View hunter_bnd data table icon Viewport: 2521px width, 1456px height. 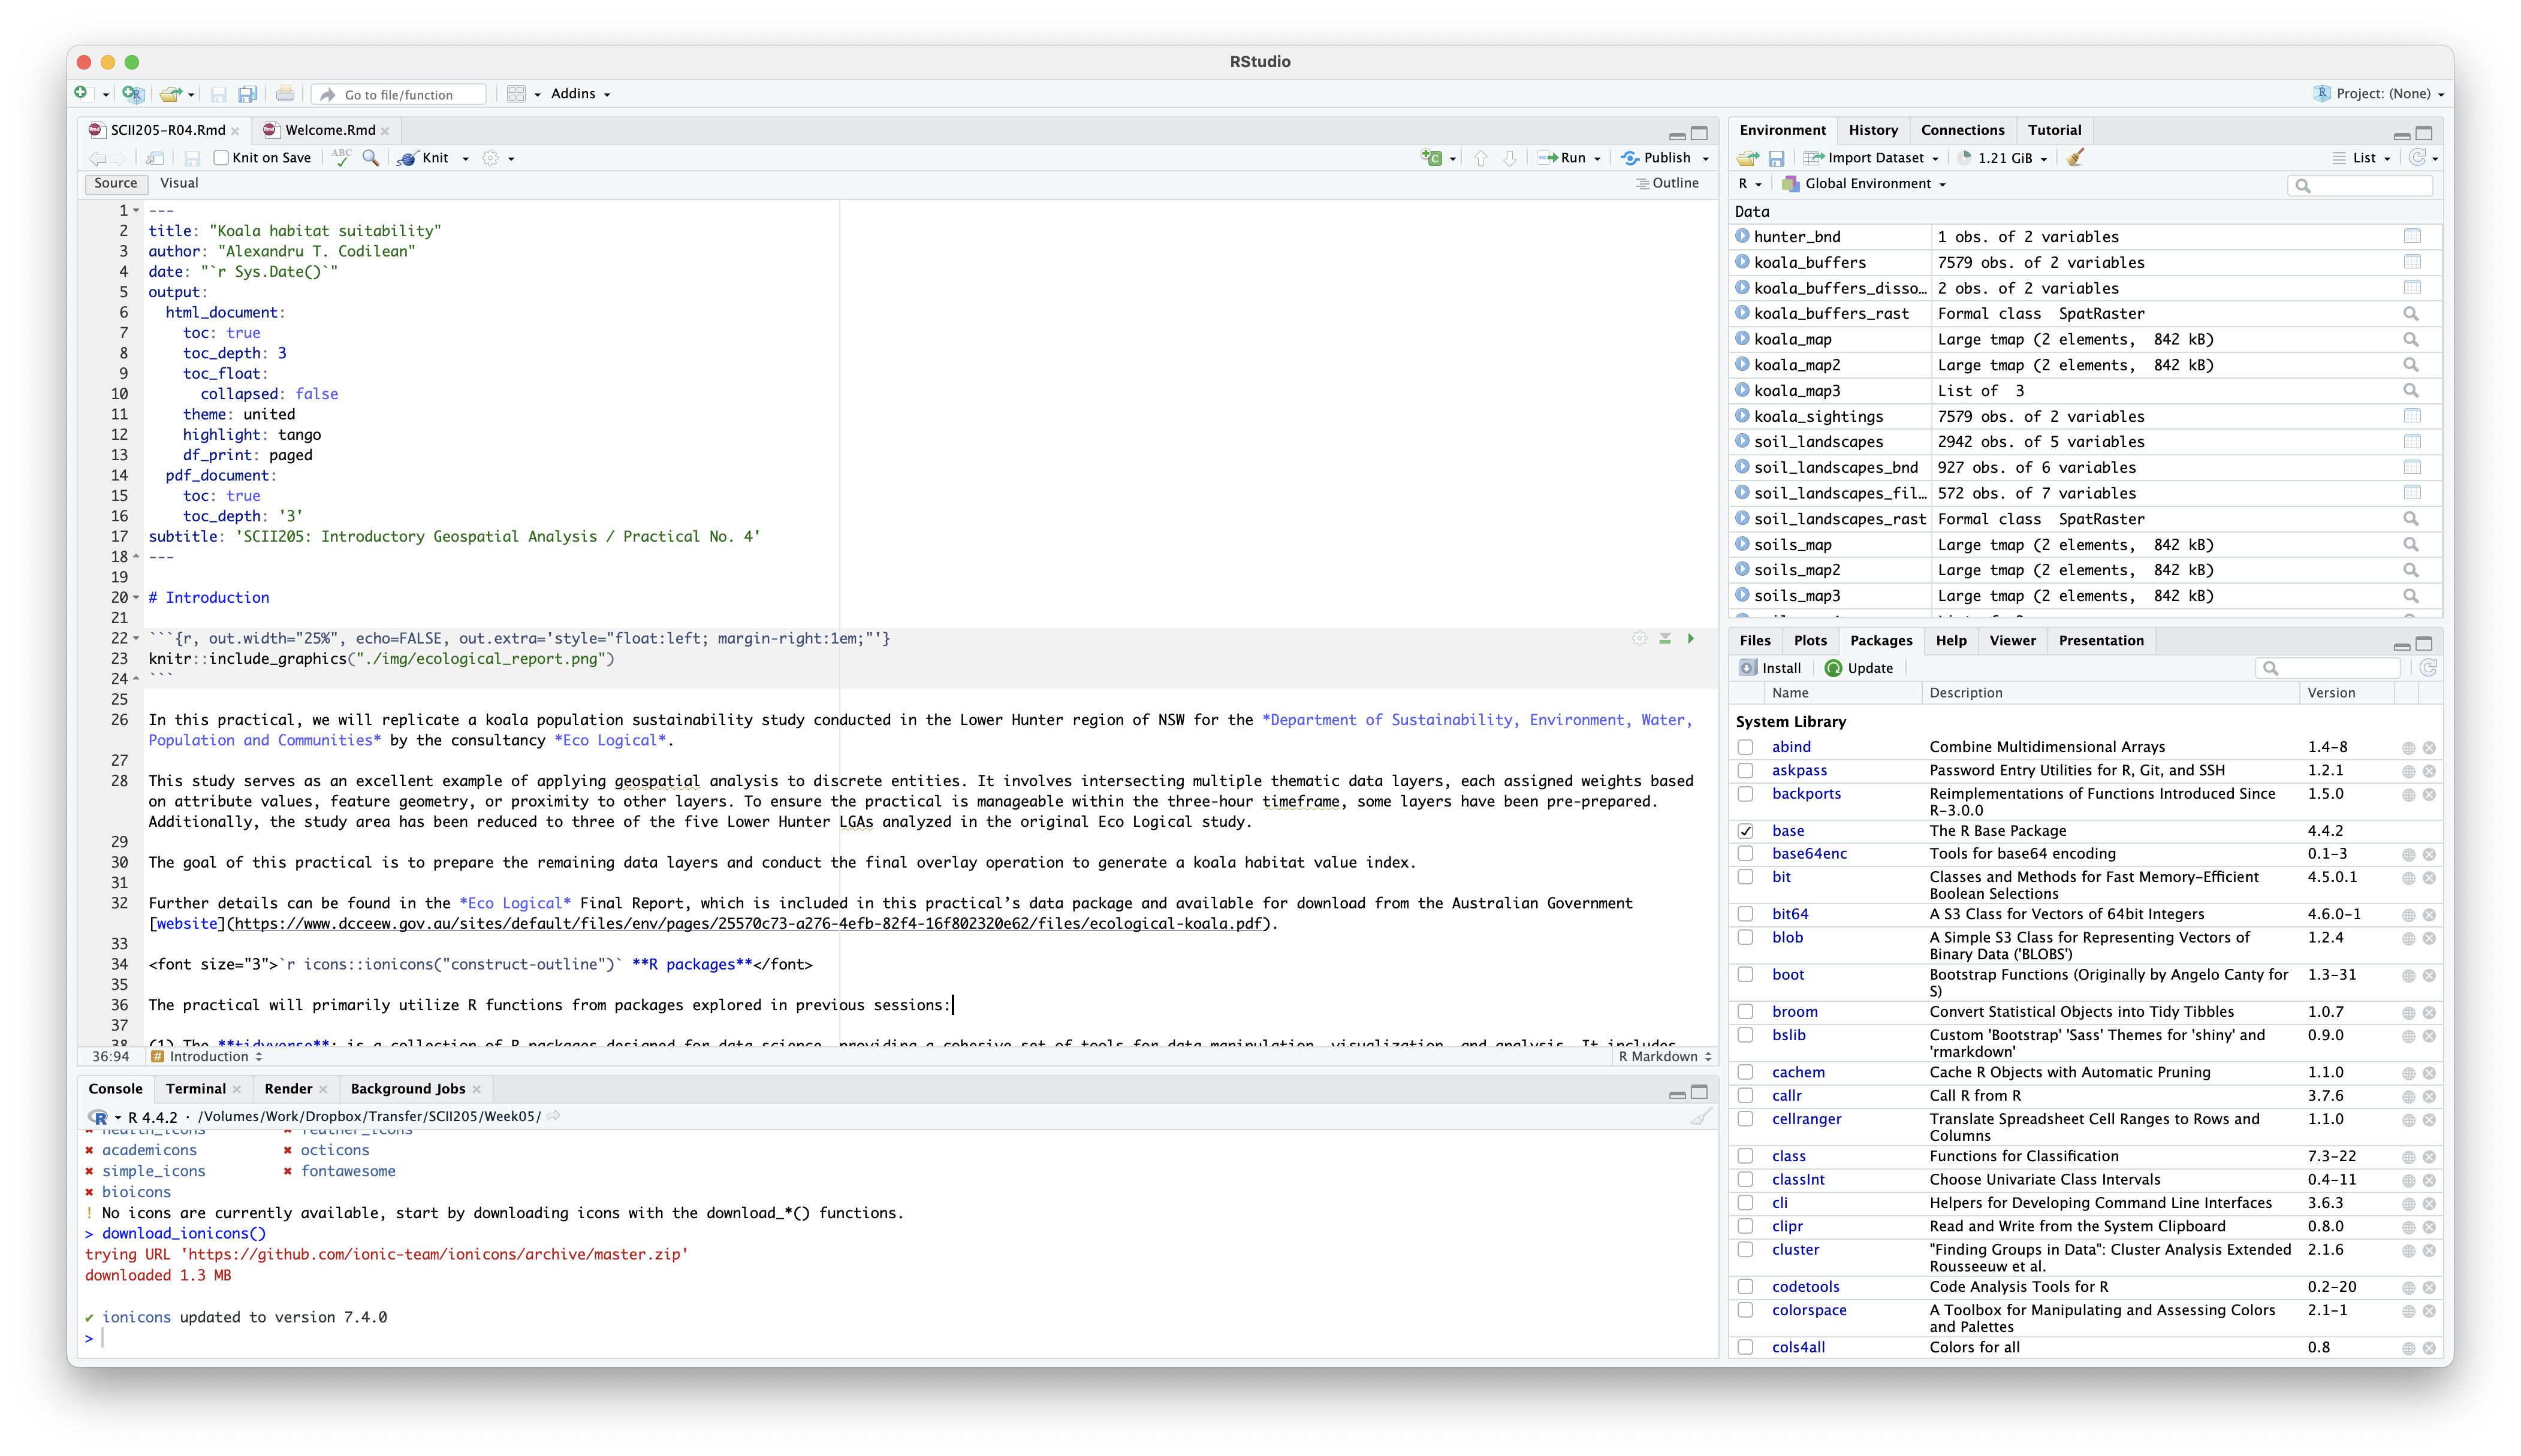(x=2412, y=237)
